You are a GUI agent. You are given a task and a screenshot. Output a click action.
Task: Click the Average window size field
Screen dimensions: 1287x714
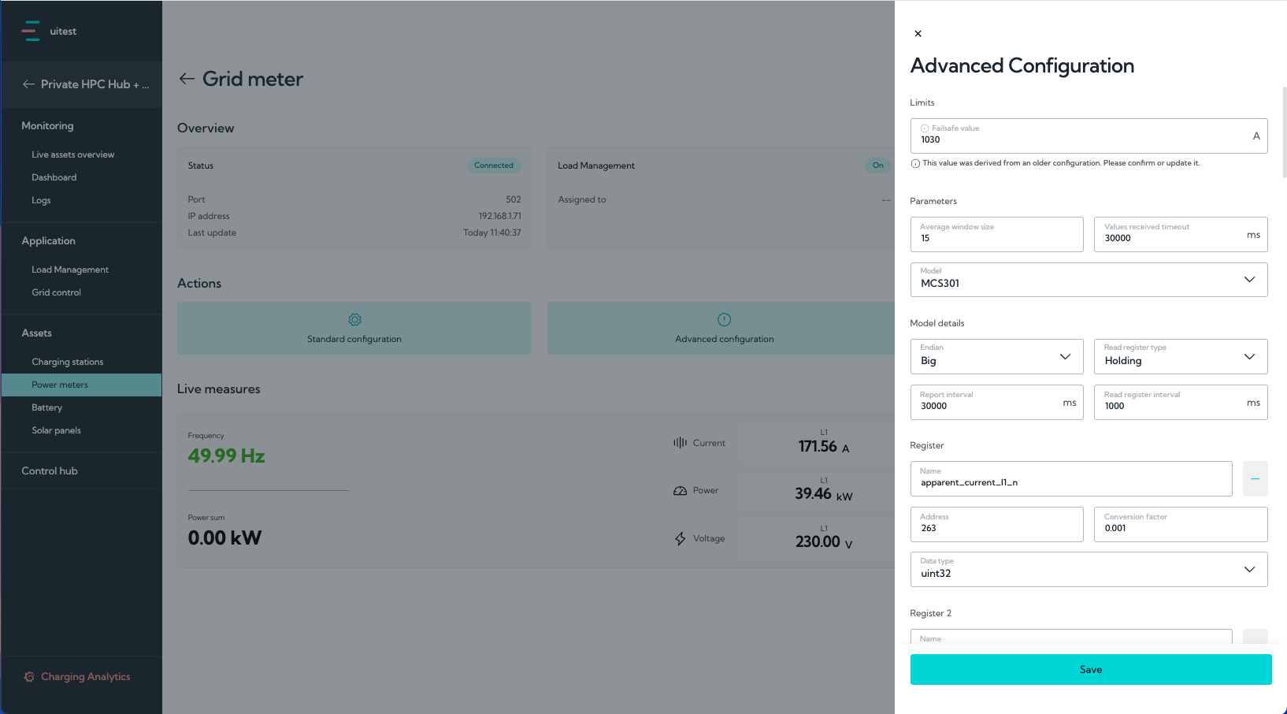(996, 234)
